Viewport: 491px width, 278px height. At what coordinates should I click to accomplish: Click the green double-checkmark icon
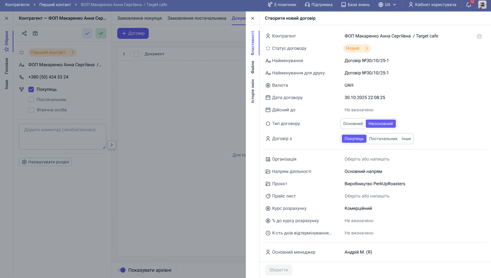[101, 33]
